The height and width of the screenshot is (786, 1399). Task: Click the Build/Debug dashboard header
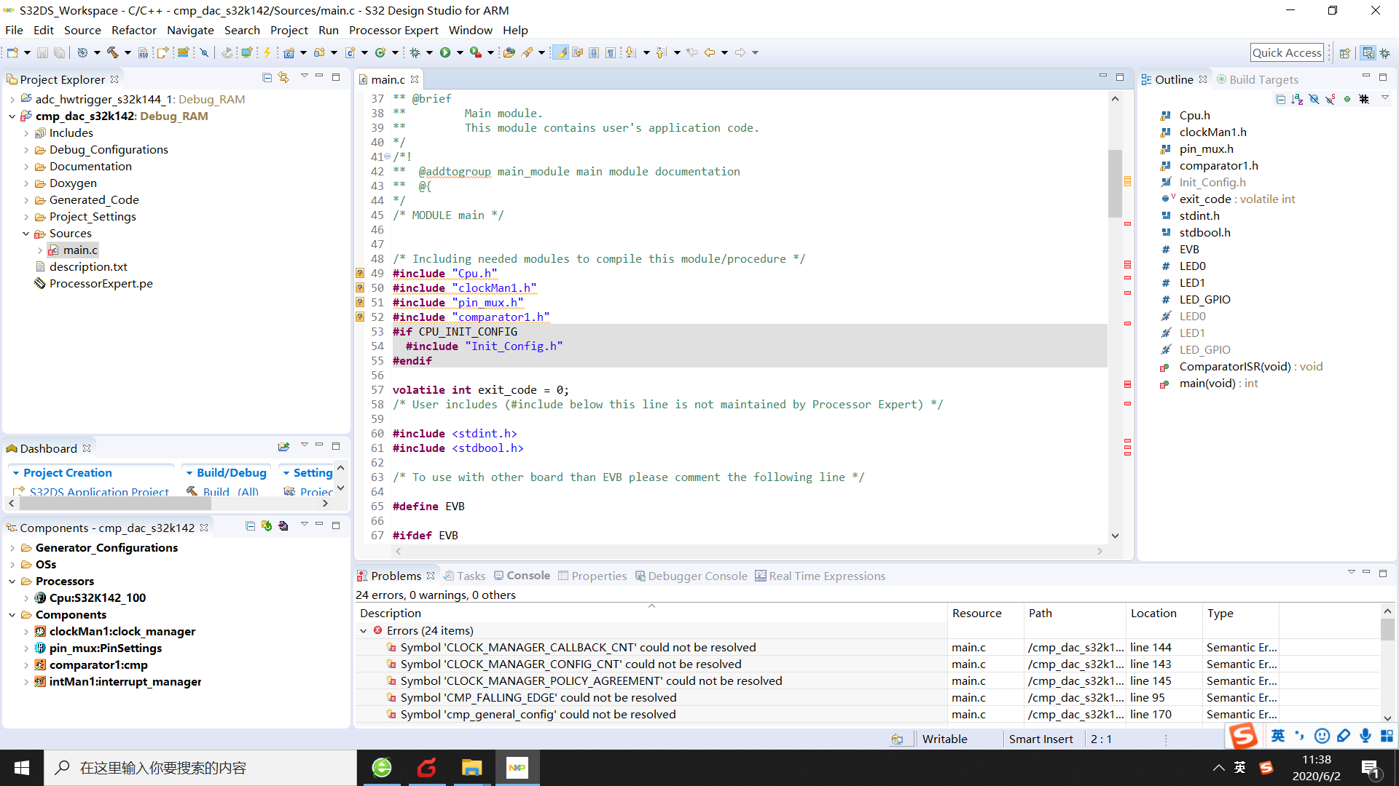pos(231,473)
